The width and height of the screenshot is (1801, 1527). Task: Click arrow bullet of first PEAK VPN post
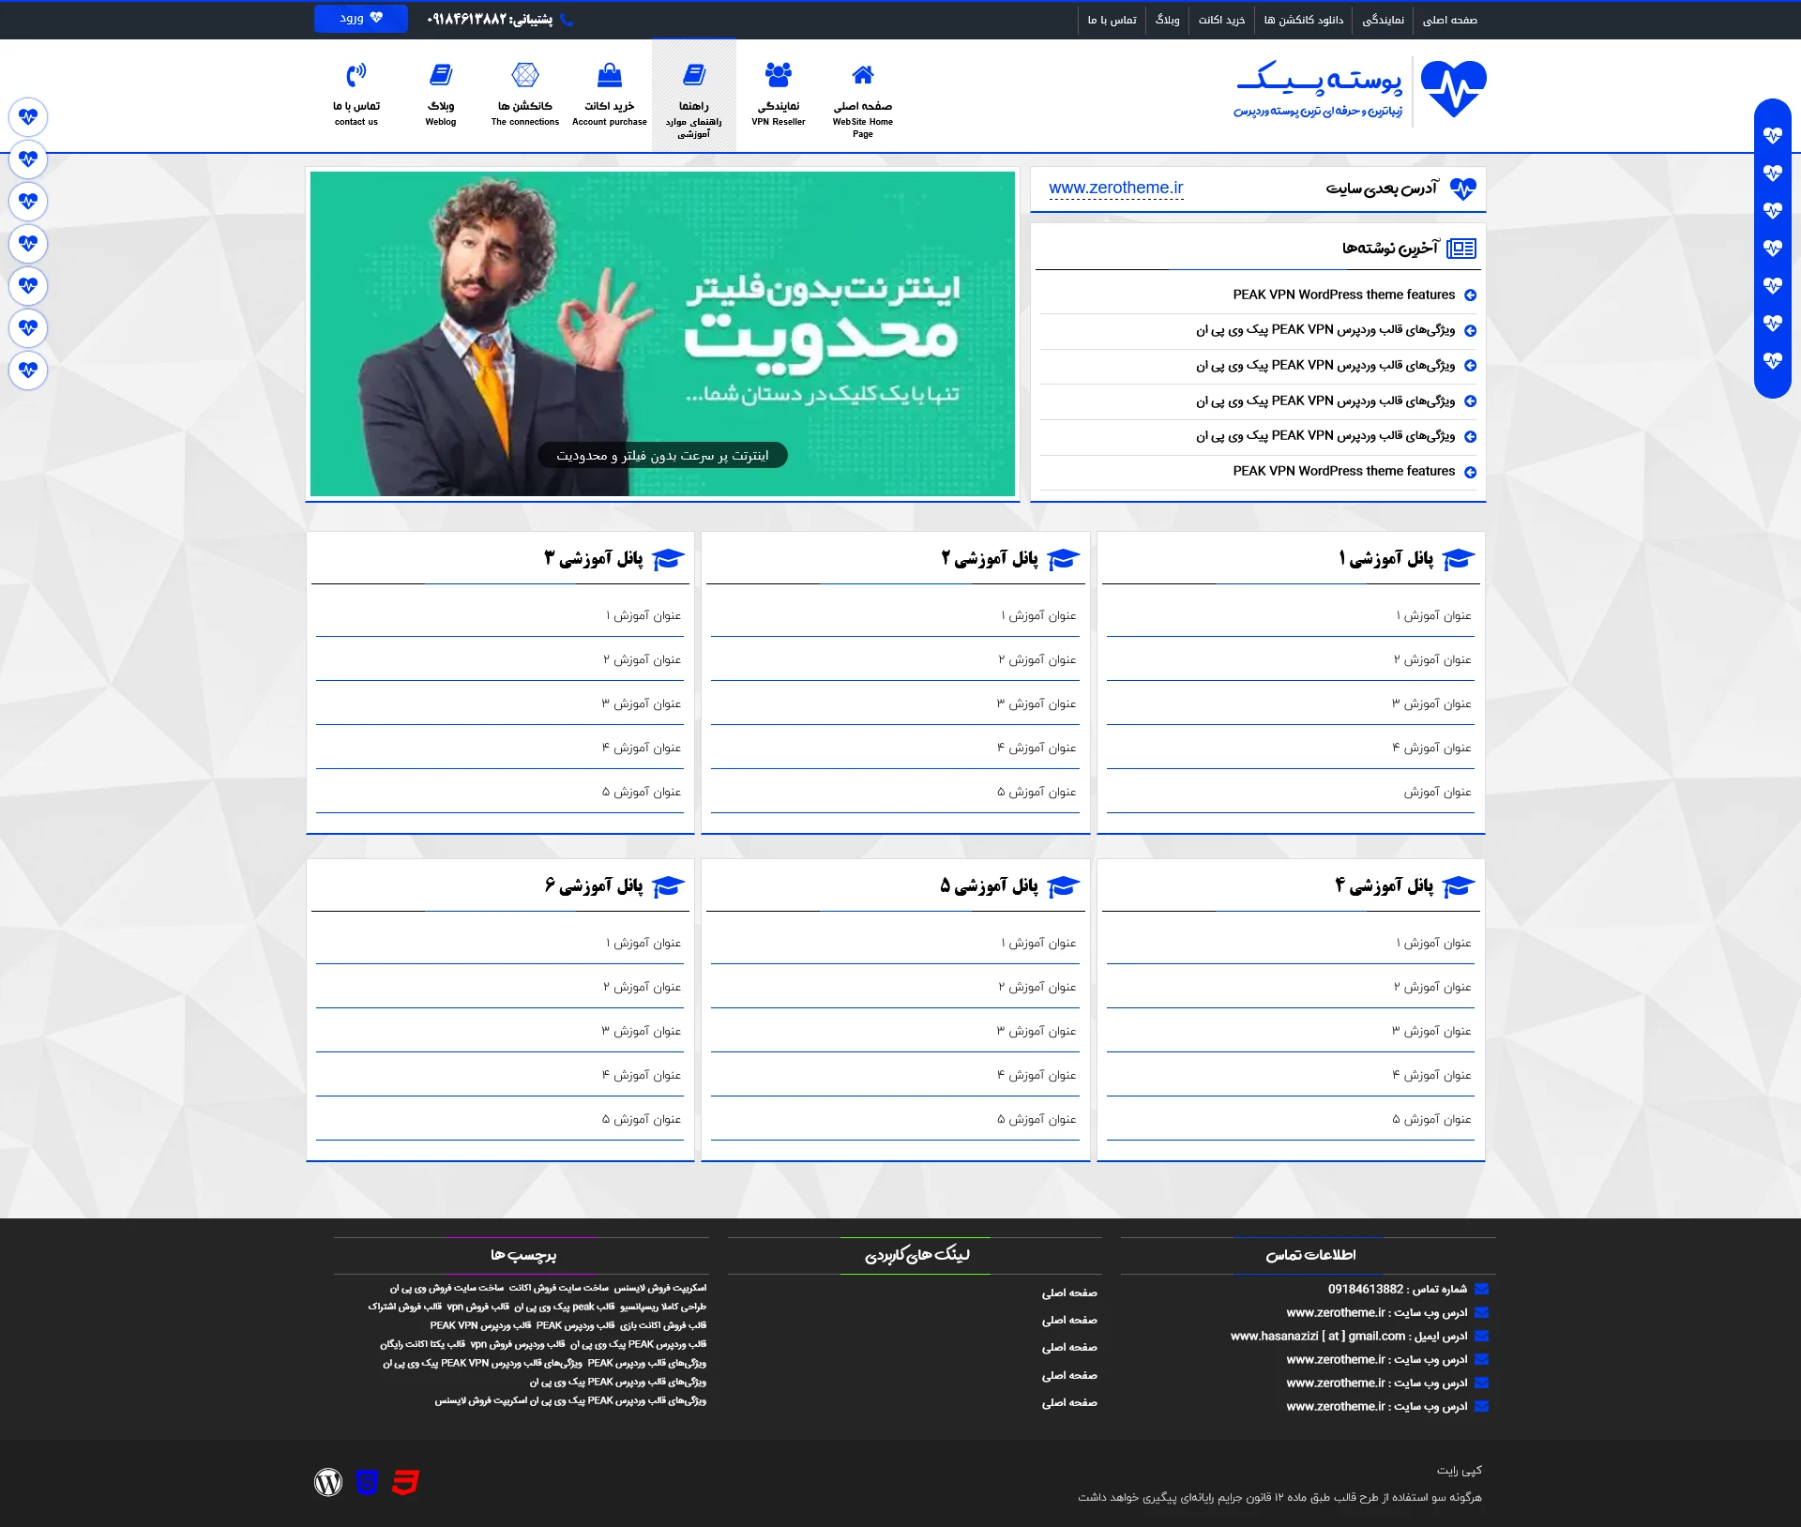tap(1471, 295)
